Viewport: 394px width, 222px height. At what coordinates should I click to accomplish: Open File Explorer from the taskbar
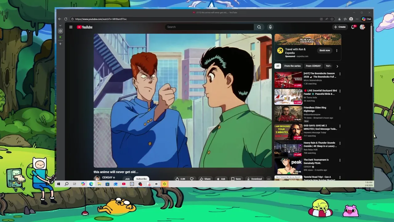point(99,184)
